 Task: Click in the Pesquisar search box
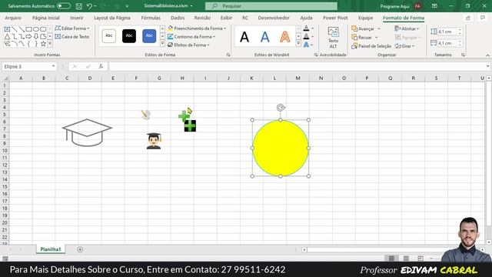click(x=271, y=6)
